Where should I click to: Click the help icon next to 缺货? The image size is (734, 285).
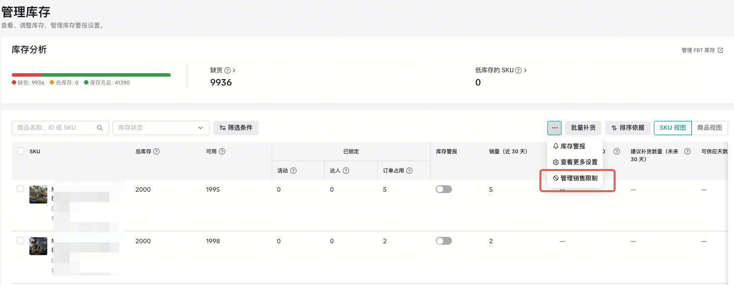click(x=227, y=70)
